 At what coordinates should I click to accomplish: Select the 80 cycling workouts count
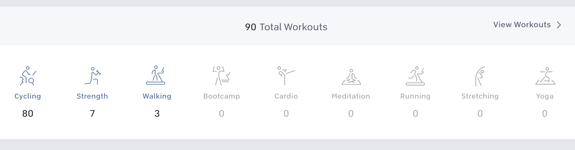pyautogui.click(x=28, y=113)
